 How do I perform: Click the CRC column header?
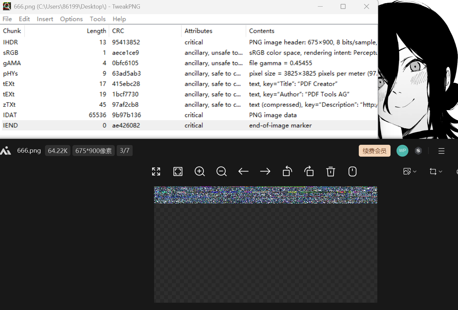118,31
